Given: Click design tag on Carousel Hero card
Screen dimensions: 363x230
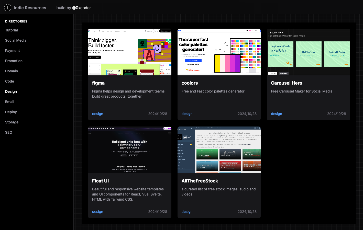Looking at the screenshot, I should 277,114.
